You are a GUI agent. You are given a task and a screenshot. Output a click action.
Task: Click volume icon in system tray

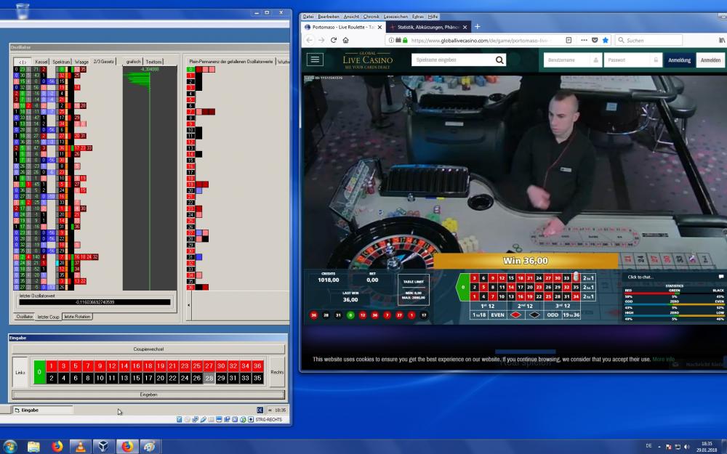click(687, 447)
